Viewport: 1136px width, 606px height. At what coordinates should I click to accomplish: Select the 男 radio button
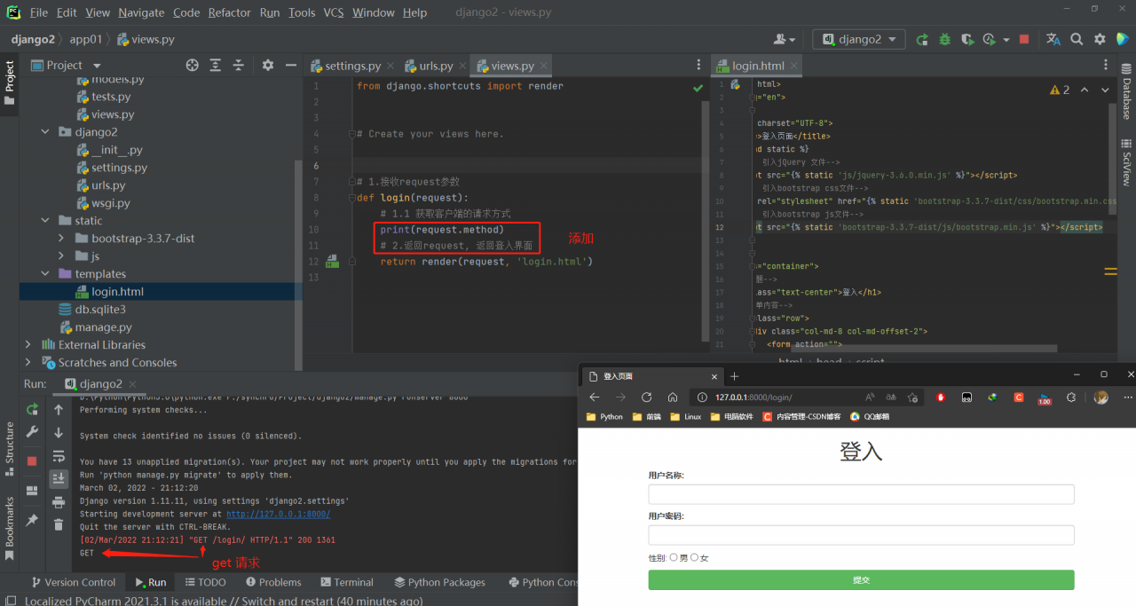point(674,557)
